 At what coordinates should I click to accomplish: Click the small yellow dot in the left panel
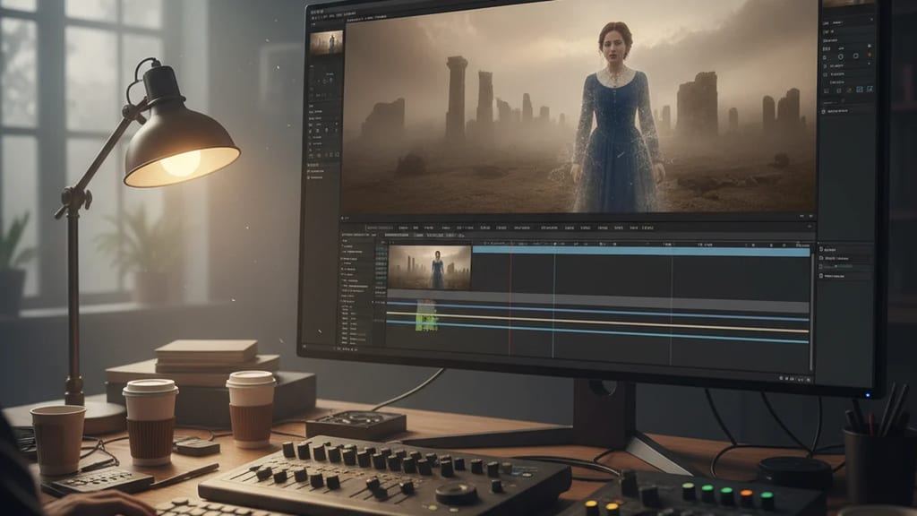tap(337, 124)
